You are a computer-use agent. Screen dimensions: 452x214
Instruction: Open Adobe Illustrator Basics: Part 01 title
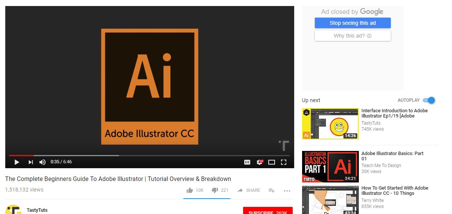click(392, 156)
